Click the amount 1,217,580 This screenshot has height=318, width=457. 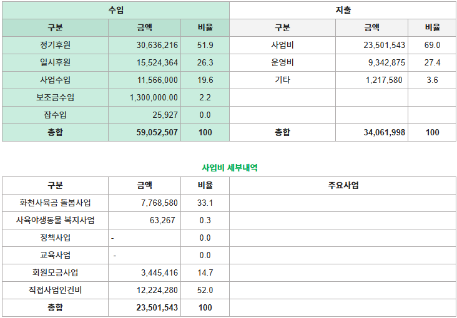[x=384, y=80]
